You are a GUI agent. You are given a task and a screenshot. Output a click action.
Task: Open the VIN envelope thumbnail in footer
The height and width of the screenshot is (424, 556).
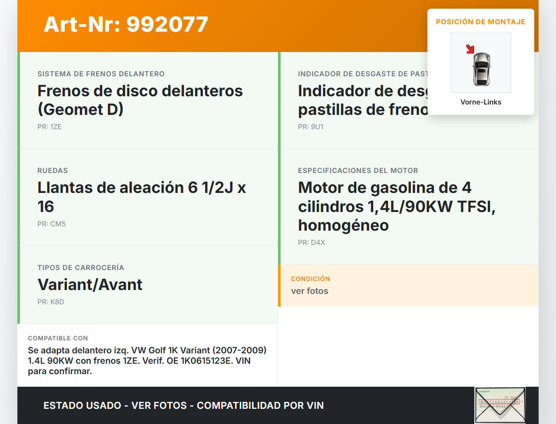point(500,405)
